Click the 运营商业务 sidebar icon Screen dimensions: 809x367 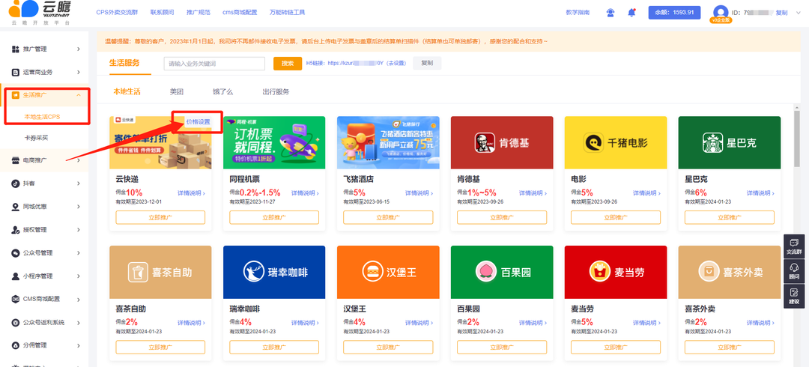pos(15,72)
